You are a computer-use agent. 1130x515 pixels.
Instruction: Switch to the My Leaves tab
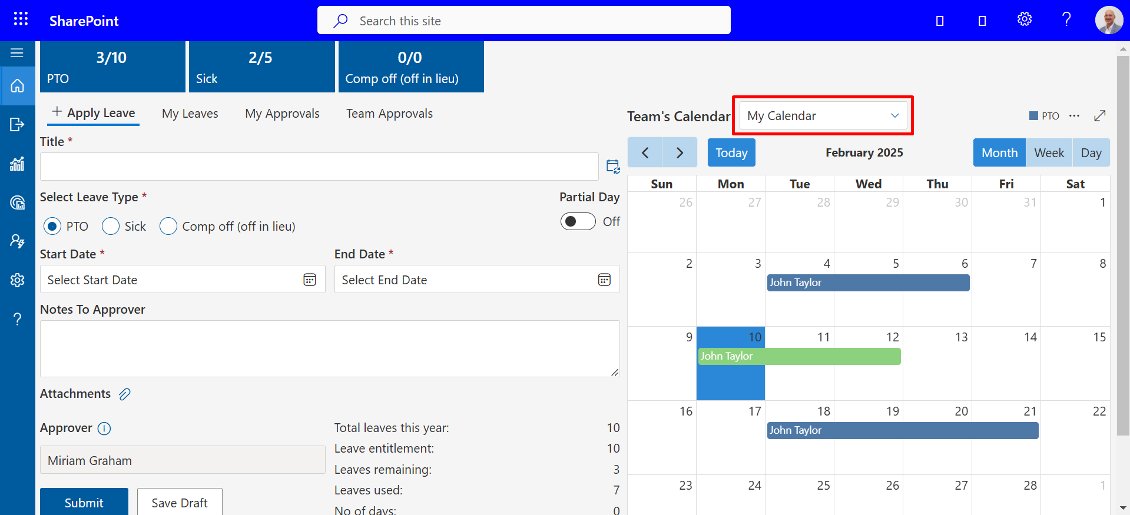pyautogui.click(x=190, y=114)
